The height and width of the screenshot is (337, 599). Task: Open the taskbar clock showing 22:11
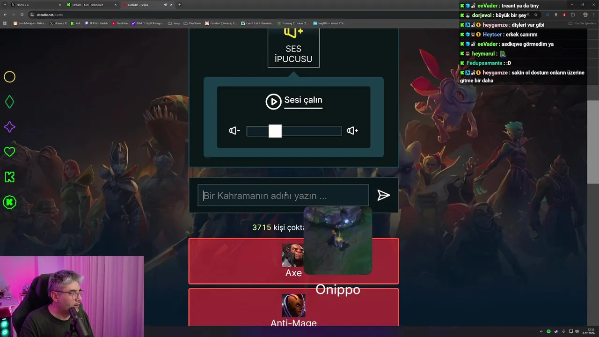click(x=589, y=331)
